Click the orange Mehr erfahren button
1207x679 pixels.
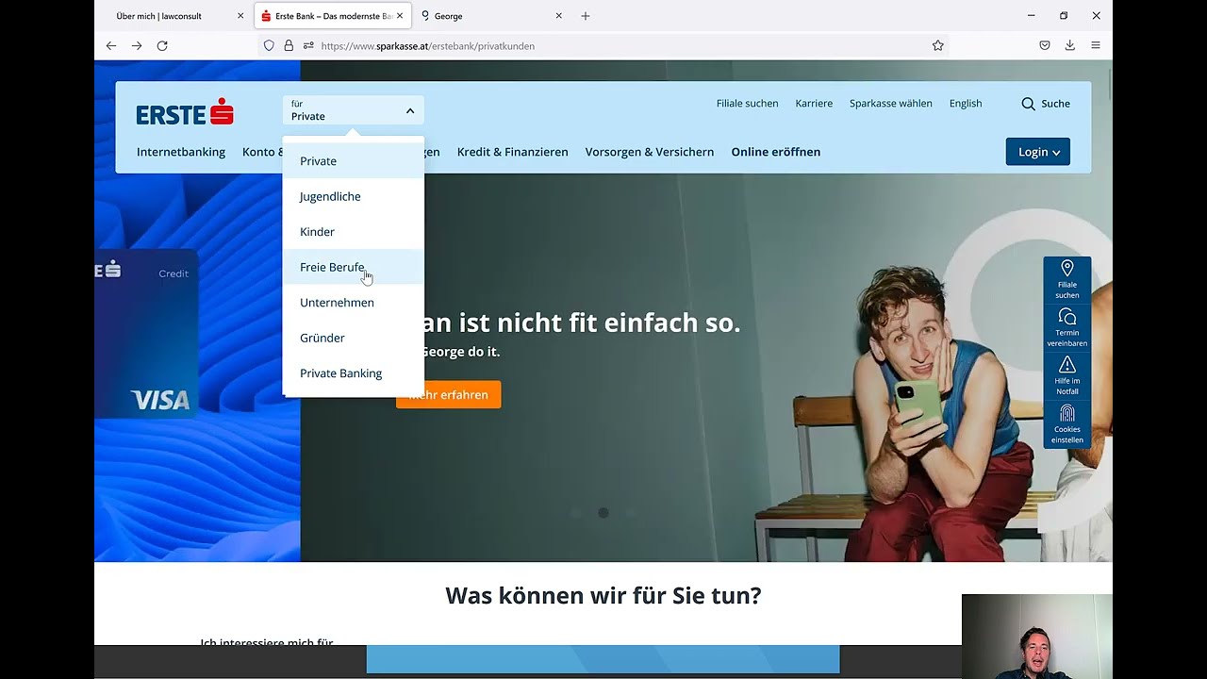point(449,395)
